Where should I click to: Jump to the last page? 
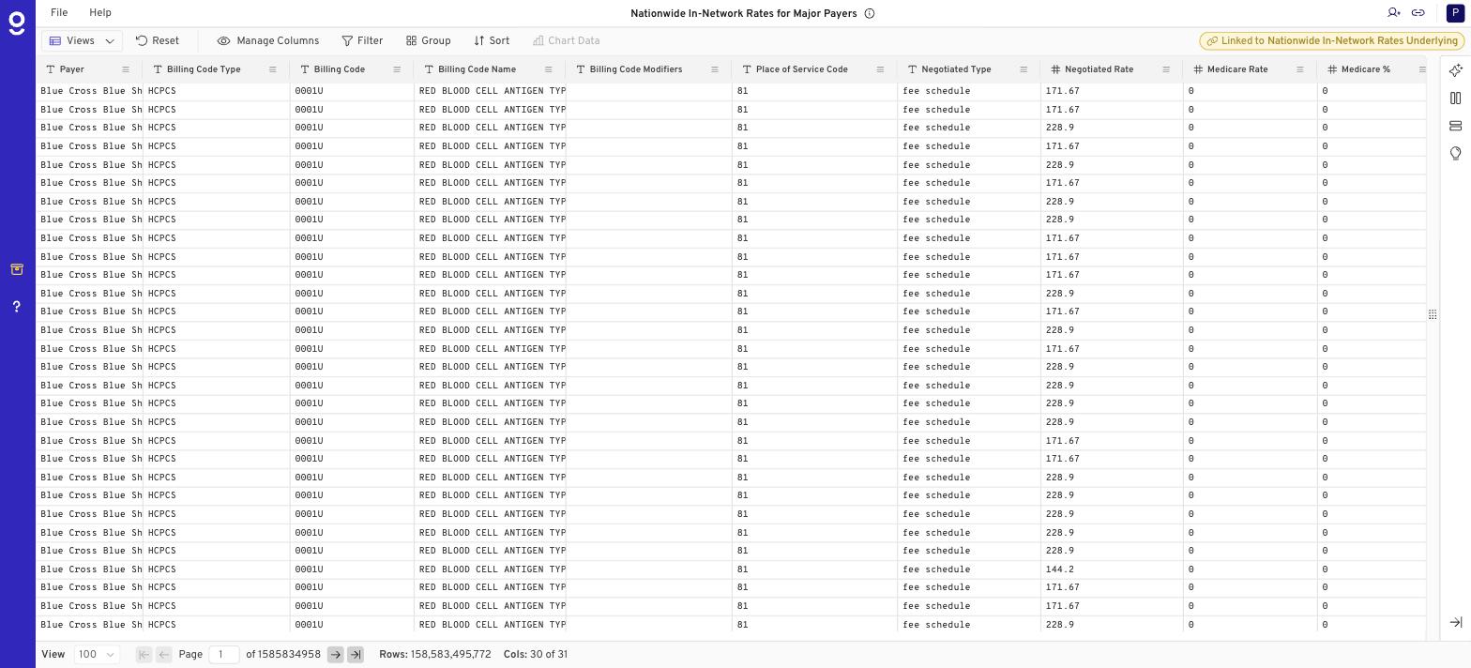pyautogui.click(x=356, y=655)
